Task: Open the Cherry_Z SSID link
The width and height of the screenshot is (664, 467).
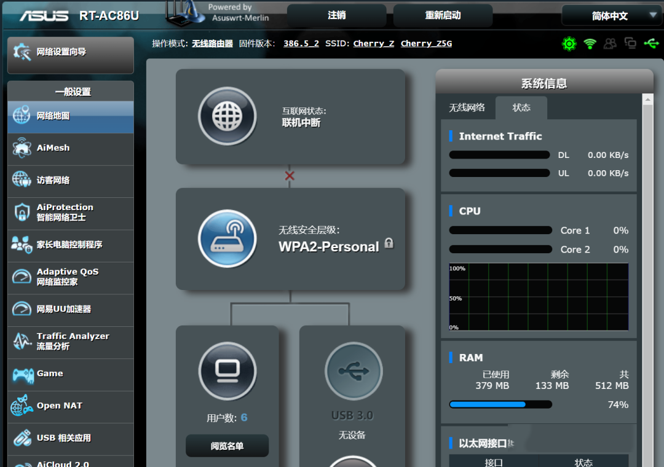Action: pos(374,44)
